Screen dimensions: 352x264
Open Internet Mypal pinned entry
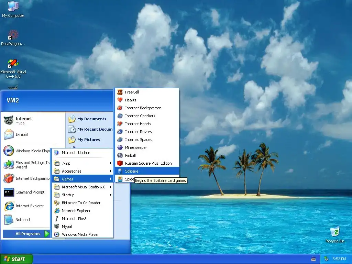(x=33, y=121)
